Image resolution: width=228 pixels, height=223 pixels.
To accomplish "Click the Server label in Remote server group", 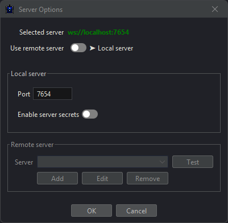I will [24, 162].
